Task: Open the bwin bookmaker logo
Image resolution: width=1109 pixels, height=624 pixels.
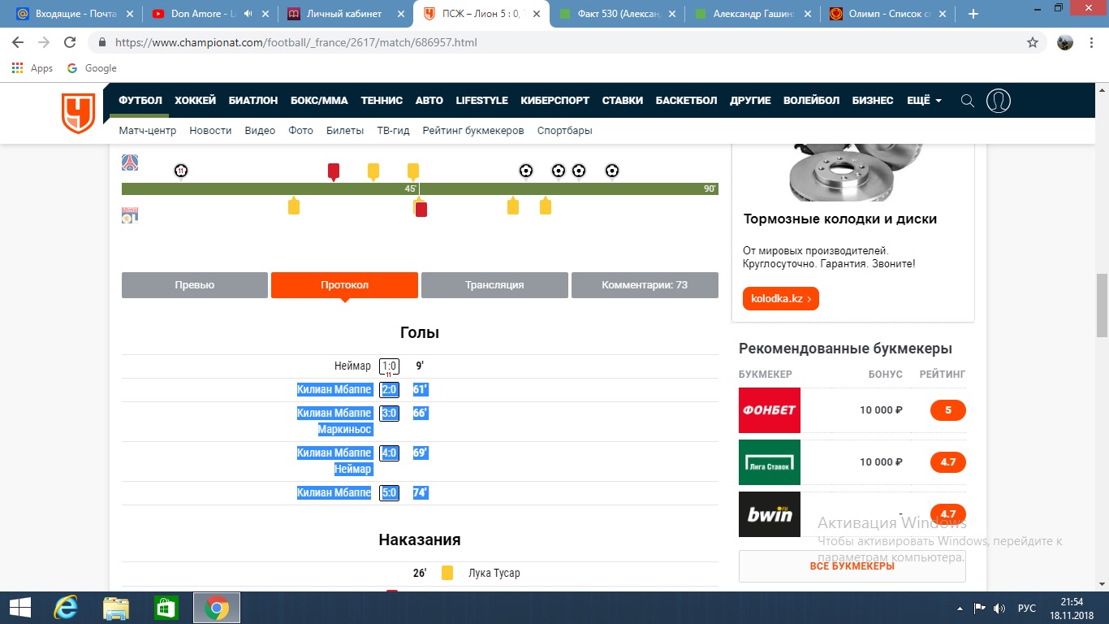Action: click(770, 514)
